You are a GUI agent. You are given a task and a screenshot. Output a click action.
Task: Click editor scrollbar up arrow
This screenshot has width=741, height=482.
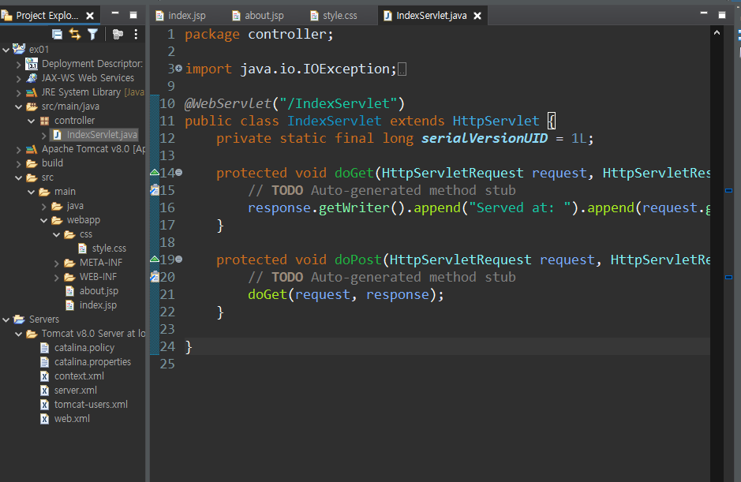[717, 32]
